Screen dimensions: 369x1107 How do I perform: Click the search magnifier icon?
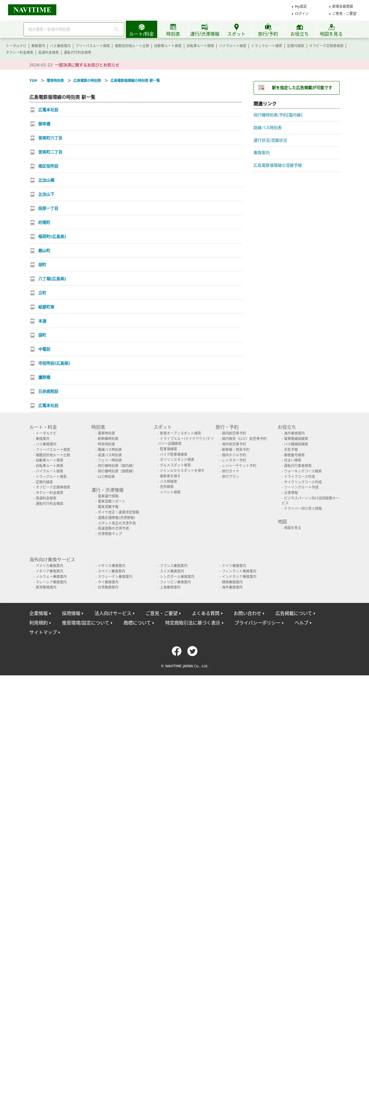[x=116, y=29]
